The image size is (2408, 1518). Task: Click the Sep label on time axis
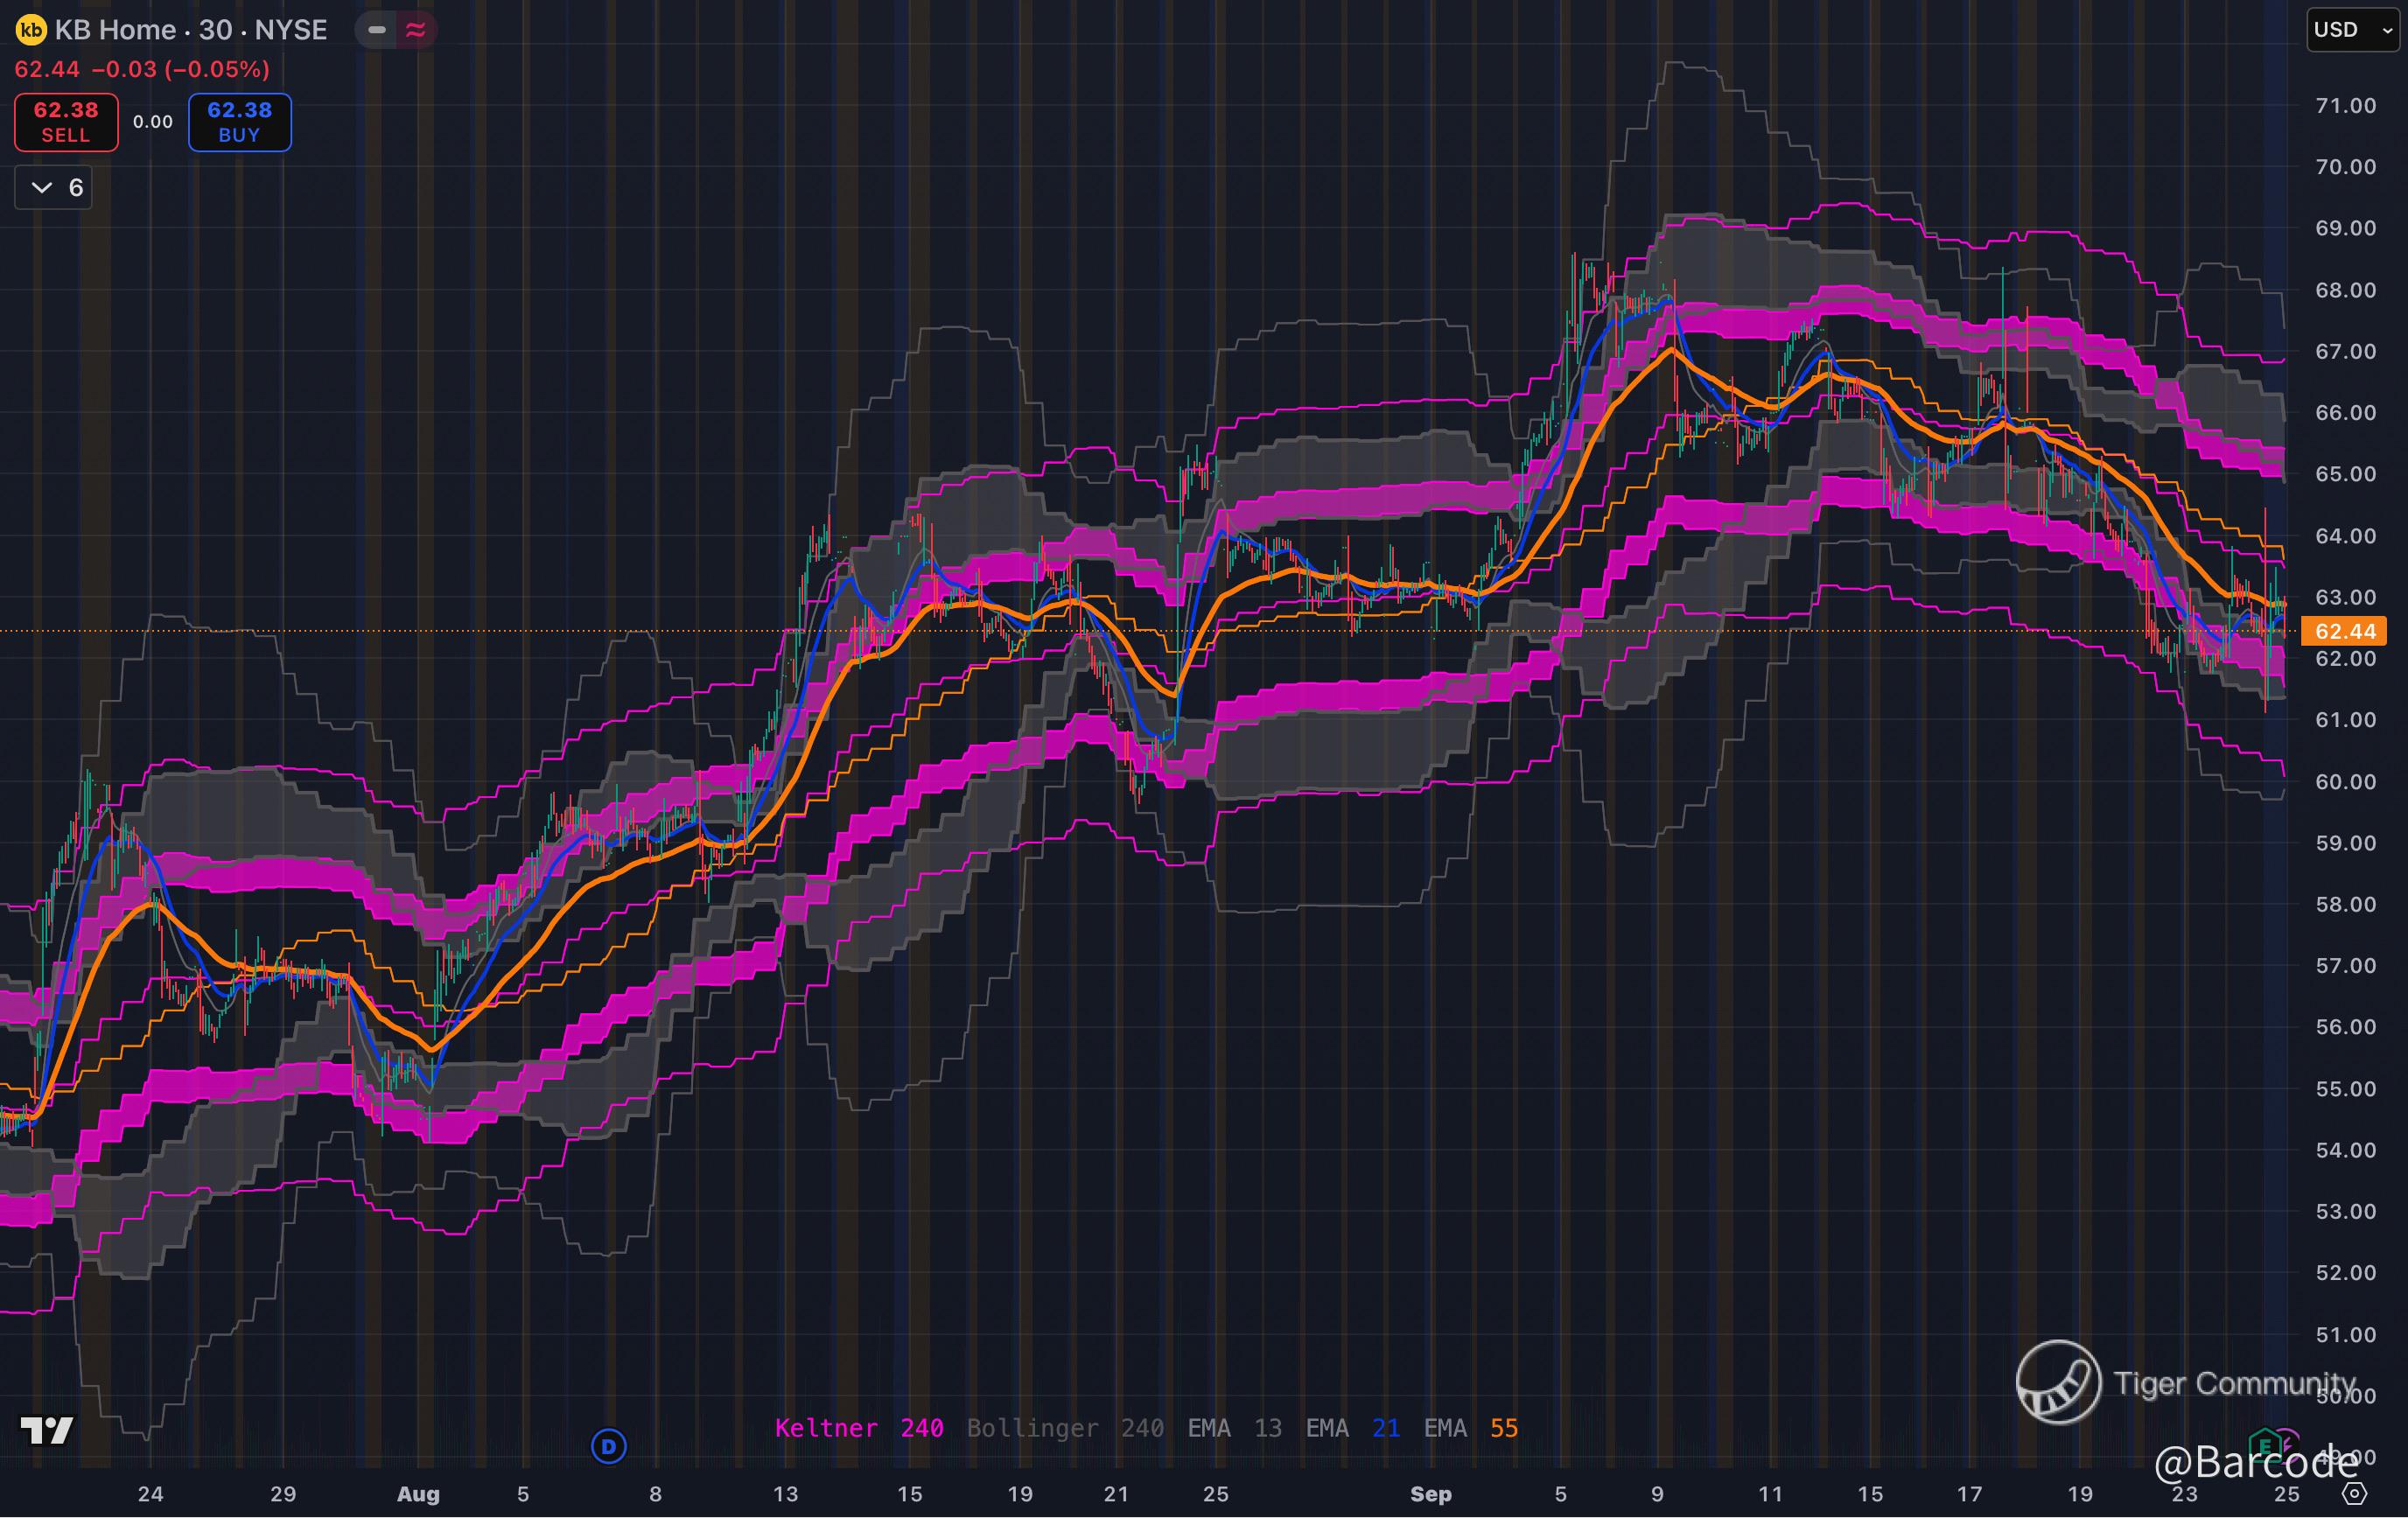tap(1430, 1494)
